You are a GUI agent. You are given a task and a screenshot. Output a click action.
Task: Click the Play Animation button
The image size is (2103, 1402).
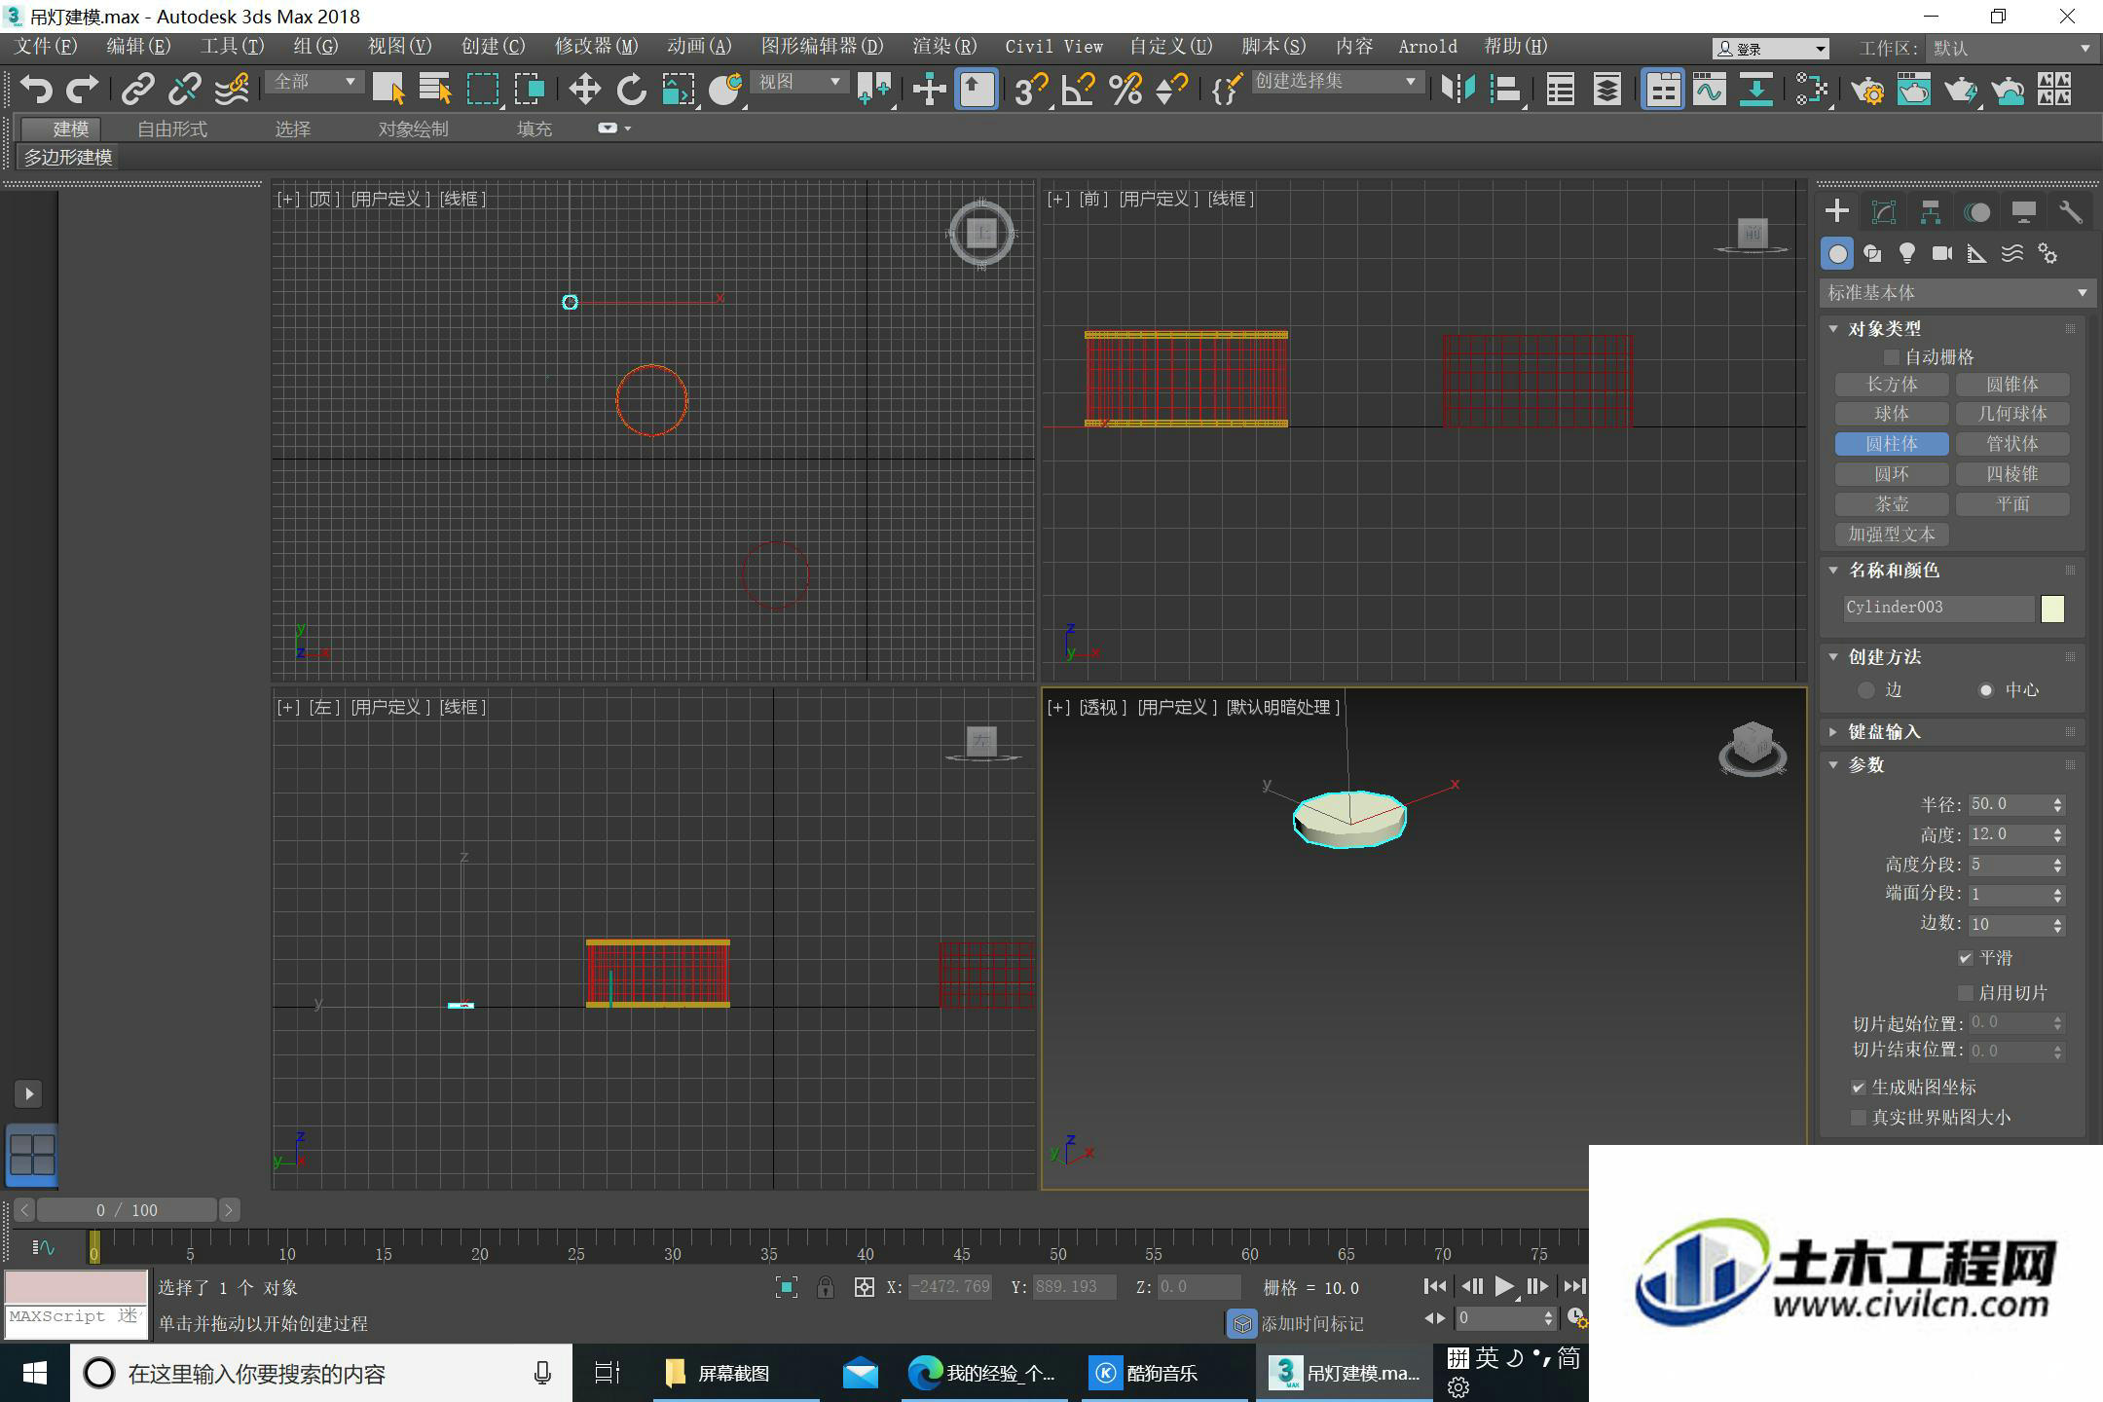(1504, 1286)
